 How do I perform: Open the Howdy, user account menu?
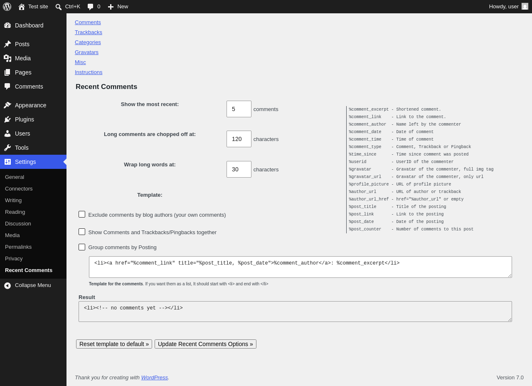coord(509,7)
